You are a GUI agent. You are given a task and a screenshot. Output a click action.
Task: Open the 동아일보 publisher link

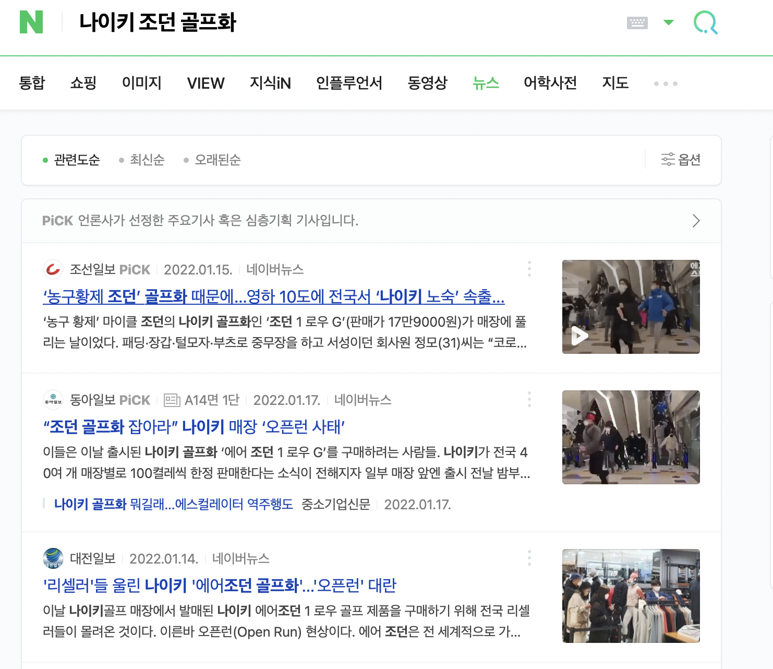[x=92, y=400]
